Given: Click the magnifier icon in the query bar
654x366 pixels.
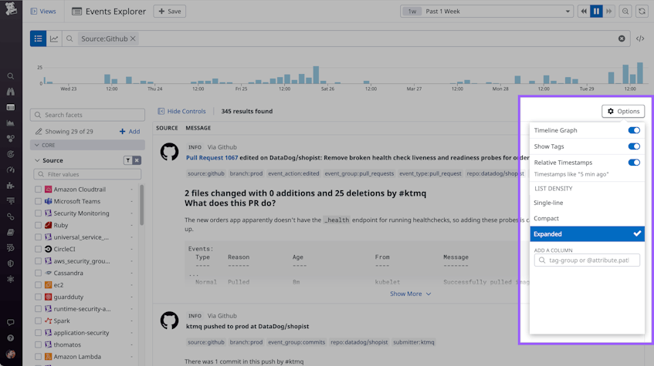Looking at the screenshot, I should click(x=69, y=39).
